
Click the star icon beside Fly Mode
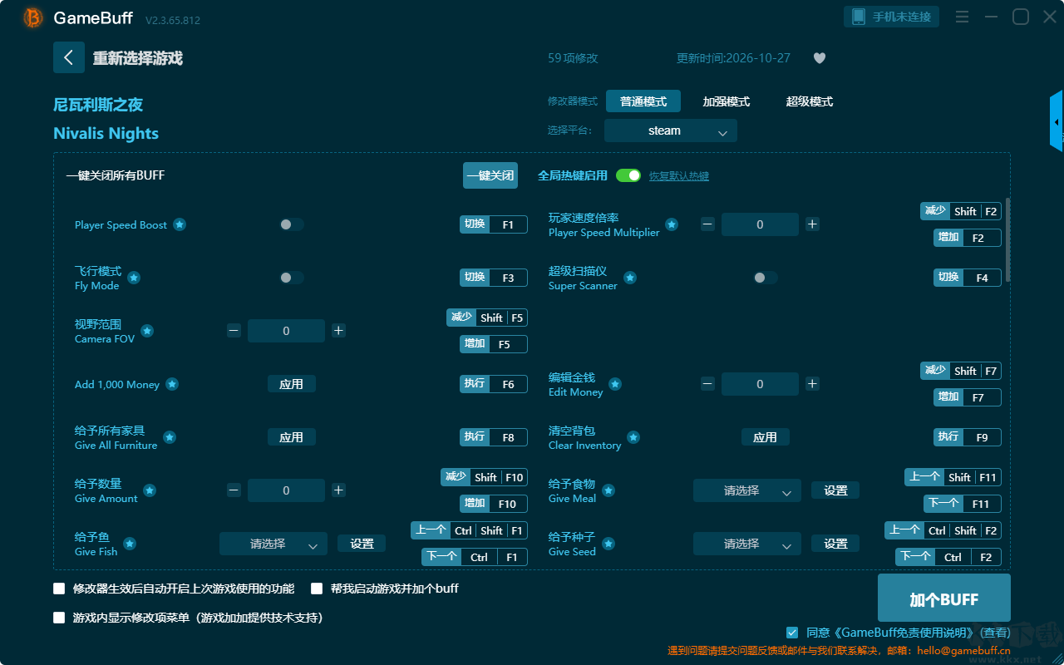[x=134, y=278]
